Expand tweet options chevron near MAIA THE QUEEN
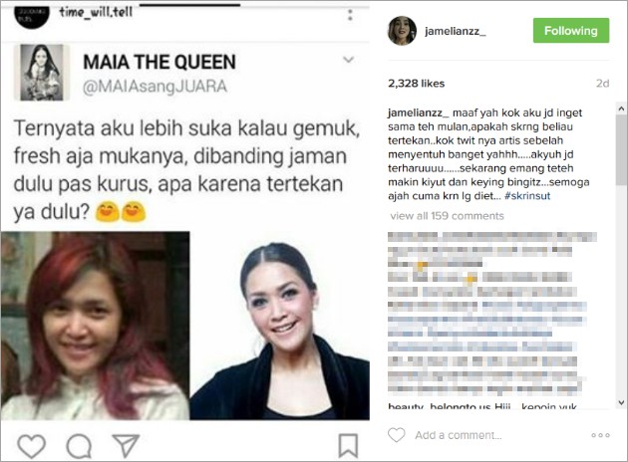 click(x=349, y=60)
